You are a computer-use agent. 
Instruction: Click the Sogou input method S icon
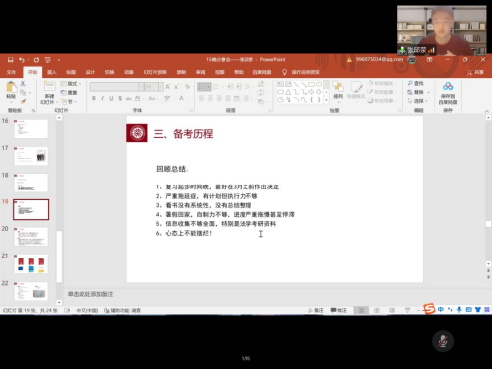[x=429, y=309]
